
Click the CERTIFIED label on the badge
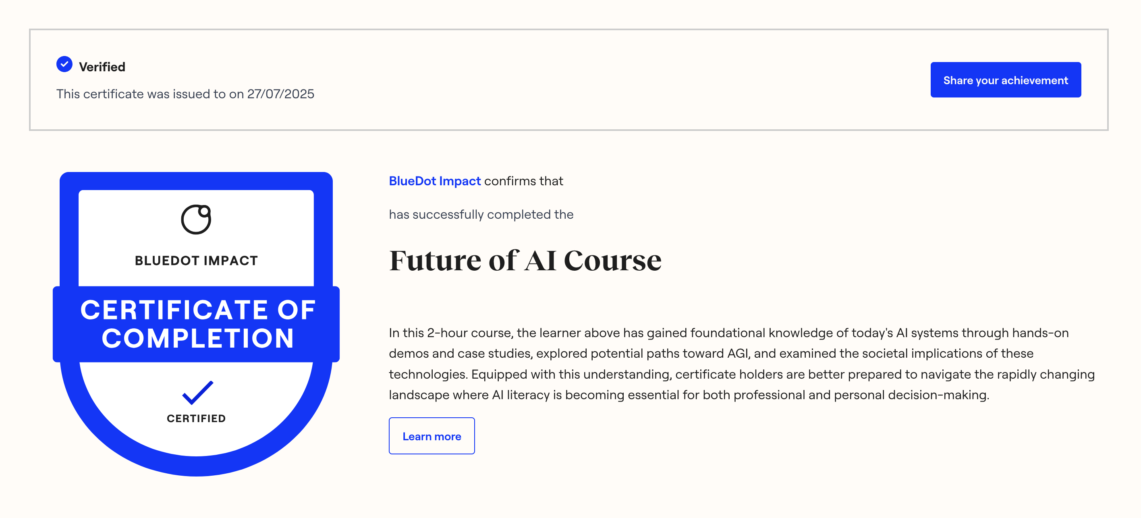pyautogui.click(x=196, y=419)
